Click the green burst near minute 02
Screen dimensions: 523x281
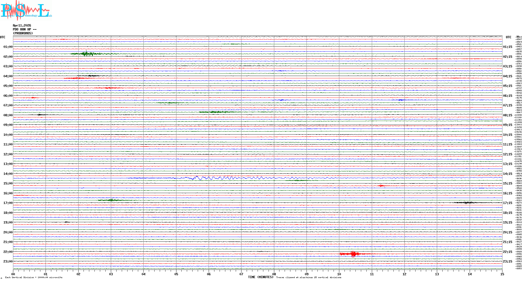click(x=86, y=54)
